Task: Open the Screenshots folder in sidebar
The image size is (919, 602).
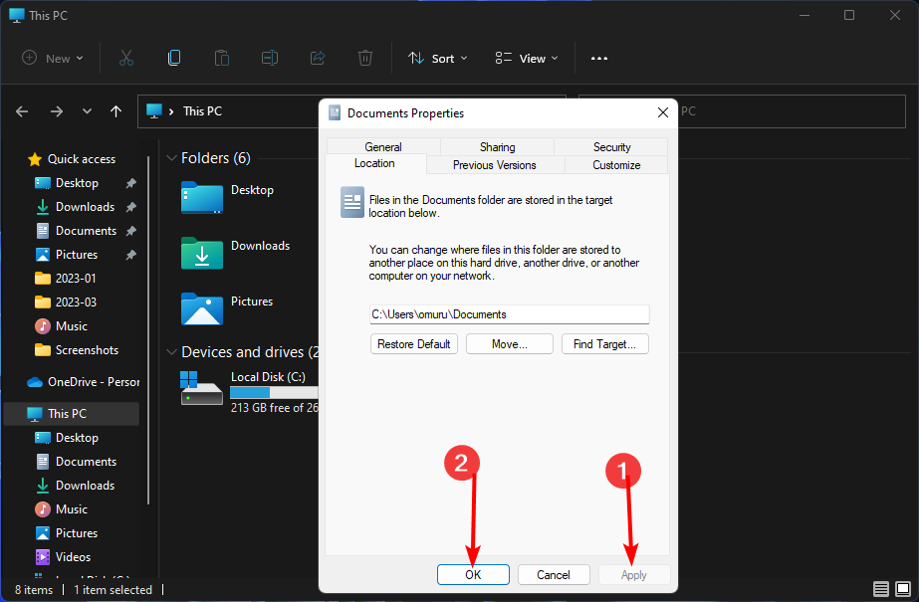Action: [x=77, y=350]
